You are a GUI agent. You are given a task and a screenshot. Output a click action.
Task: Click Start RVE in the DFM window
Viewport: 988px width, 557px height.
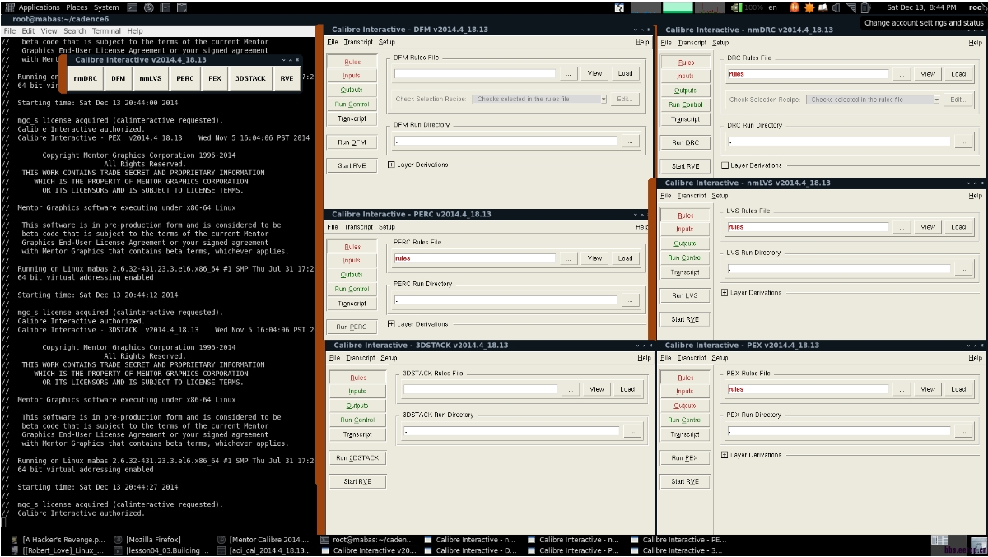coord(352,165)
